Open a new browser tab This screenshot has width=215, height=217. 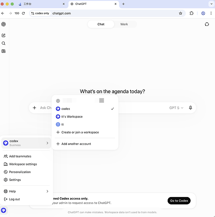click(x=123, y=4)
